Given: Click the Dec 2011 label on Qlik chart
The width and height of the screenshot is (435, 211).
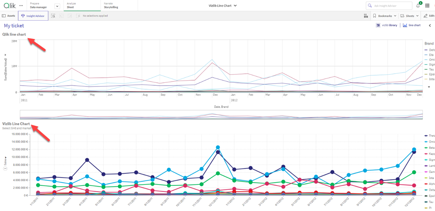Looking at the screenshot, I should [215, 95].
